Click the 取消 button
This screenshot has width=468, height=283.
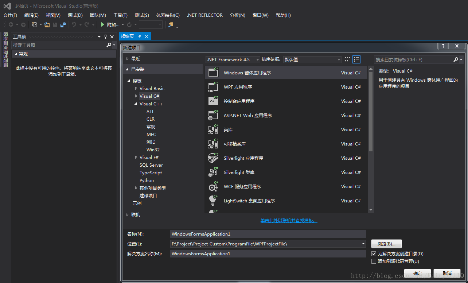click(447, 273)
